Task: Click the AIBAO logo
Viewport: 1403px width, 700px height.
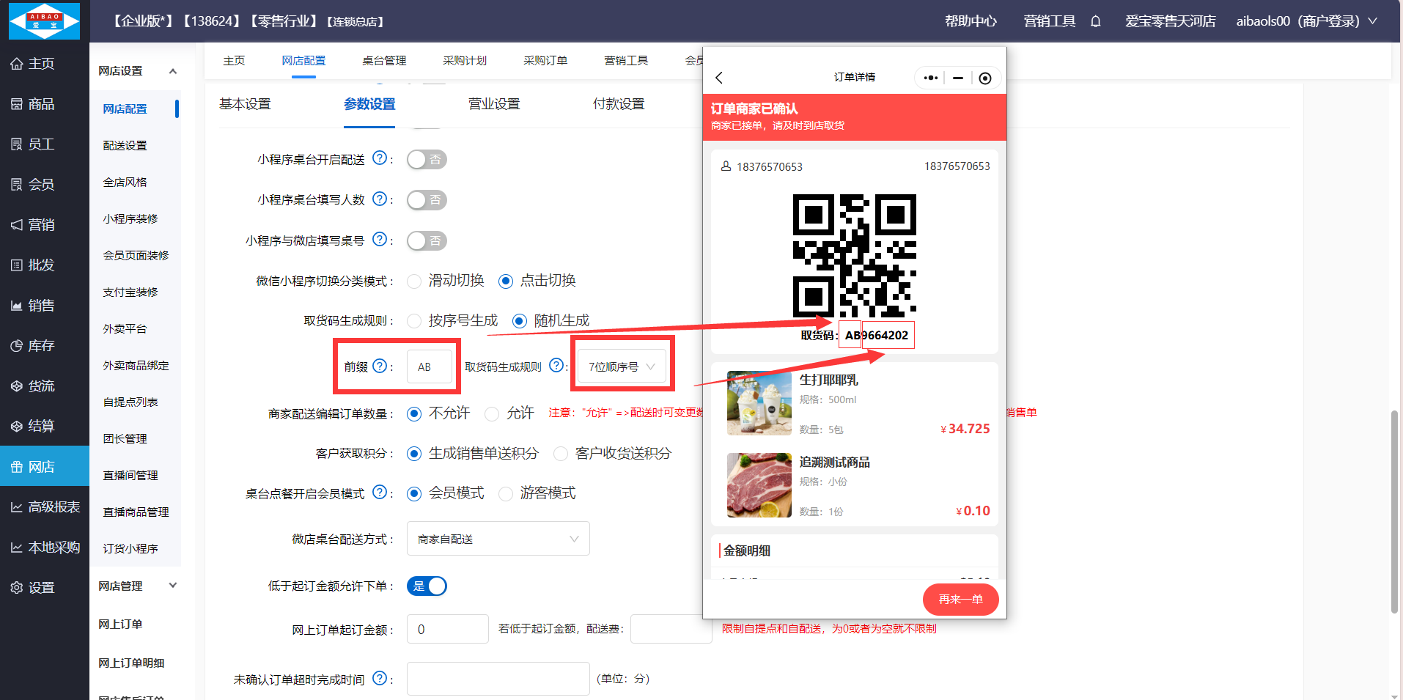Action: pos(44,21)
